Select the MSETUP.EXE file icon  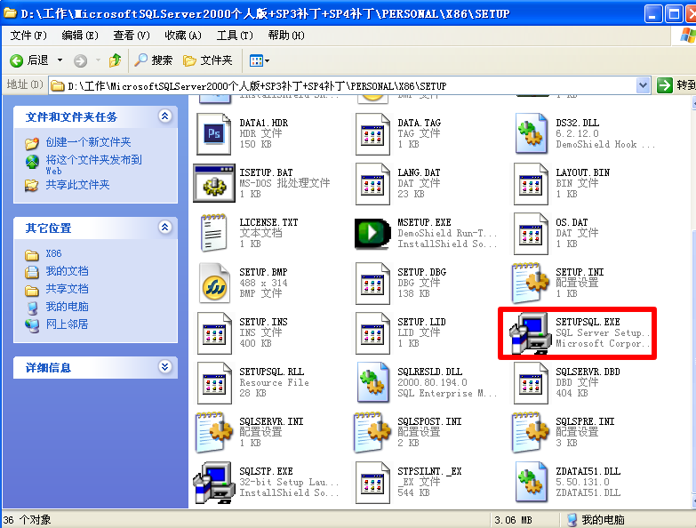click(372, 233)
